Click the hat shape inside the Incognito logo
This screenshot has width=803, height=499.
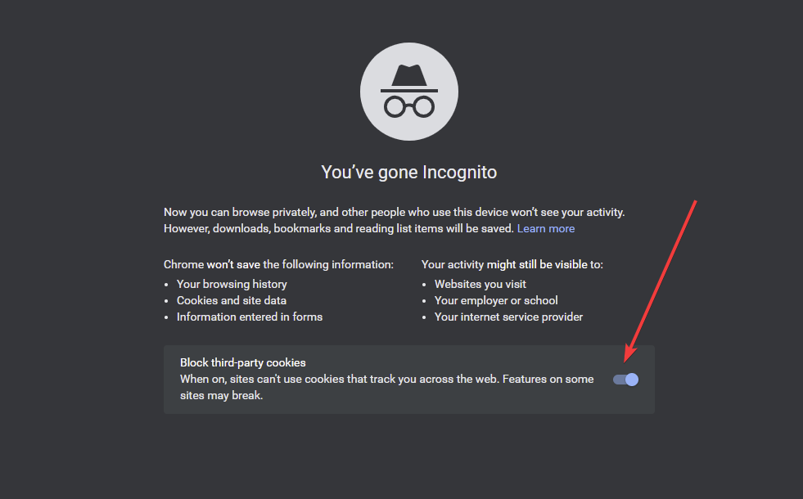click(x=409, y=78)
